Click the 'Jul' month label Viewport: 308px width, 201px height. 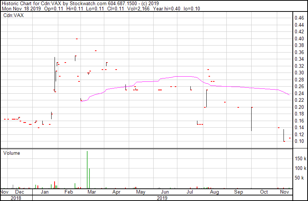click(x=190, y=192)
